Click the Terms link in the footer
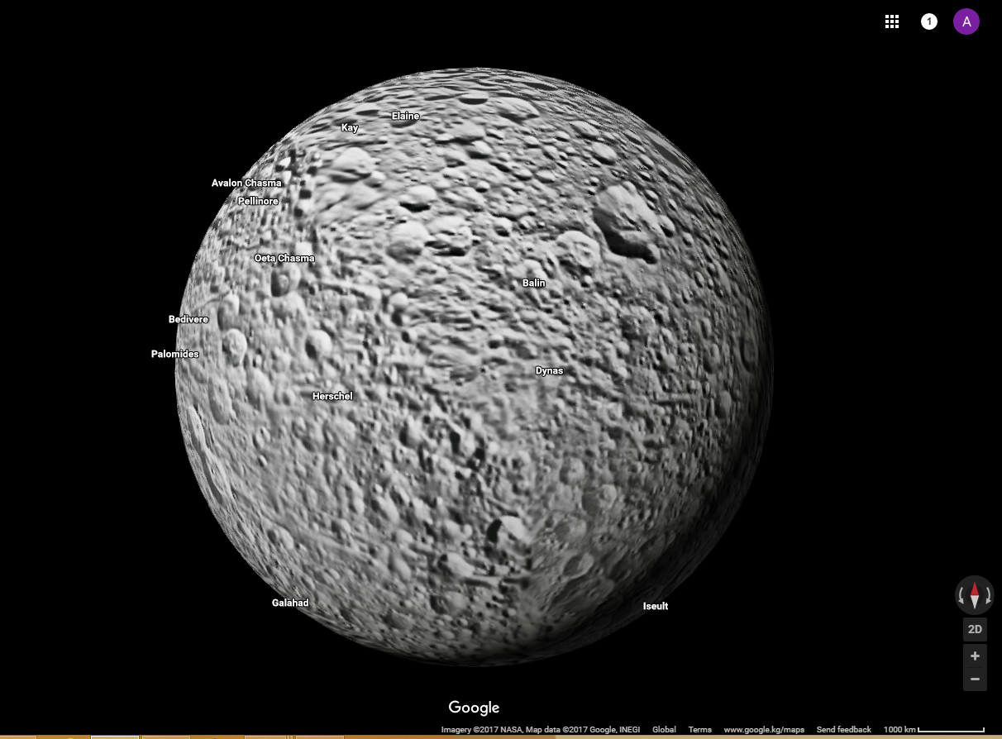Image resolution: width=1002 pixels, height=739 pixels. tap(699, 730)
